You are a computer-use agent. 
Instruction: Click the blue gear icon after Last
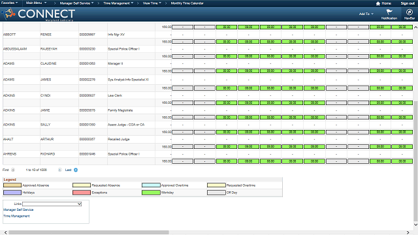76,170
